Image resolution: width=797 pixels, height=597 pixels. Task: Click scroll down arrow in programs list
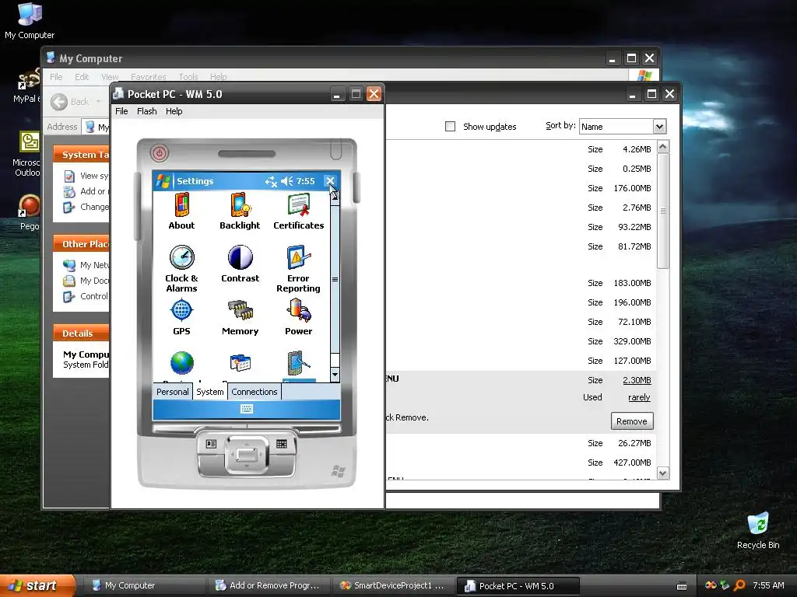[x=663, y=473]
